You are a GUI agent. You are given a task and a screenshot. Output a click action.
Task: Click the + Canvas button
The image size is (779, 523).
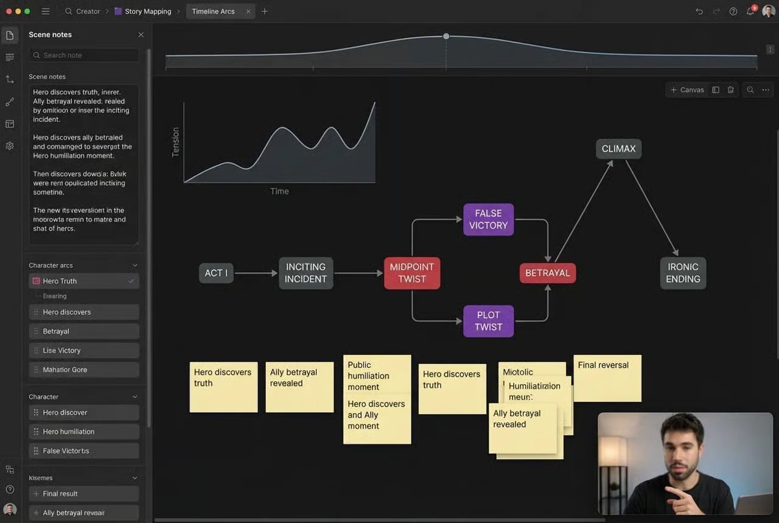[x=686, y=90]
